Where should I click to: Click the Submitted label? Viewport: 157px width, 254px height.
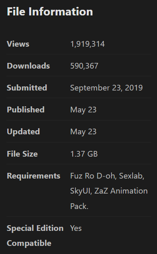(x=27, y=88)
